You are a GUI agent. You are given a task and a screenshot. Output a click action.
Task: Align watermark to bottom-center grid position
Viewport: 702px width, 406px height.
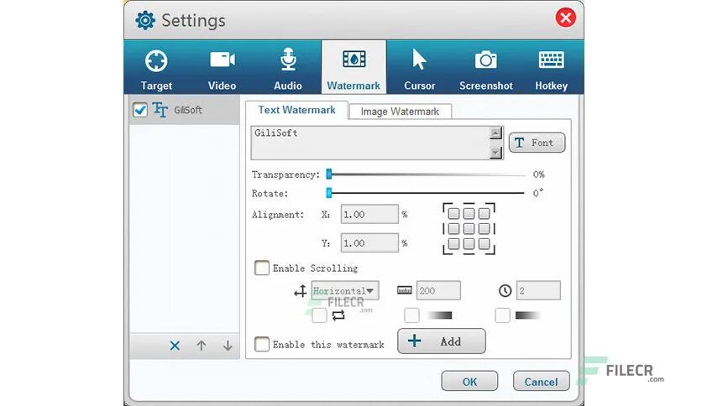click(x=469, y=244)
